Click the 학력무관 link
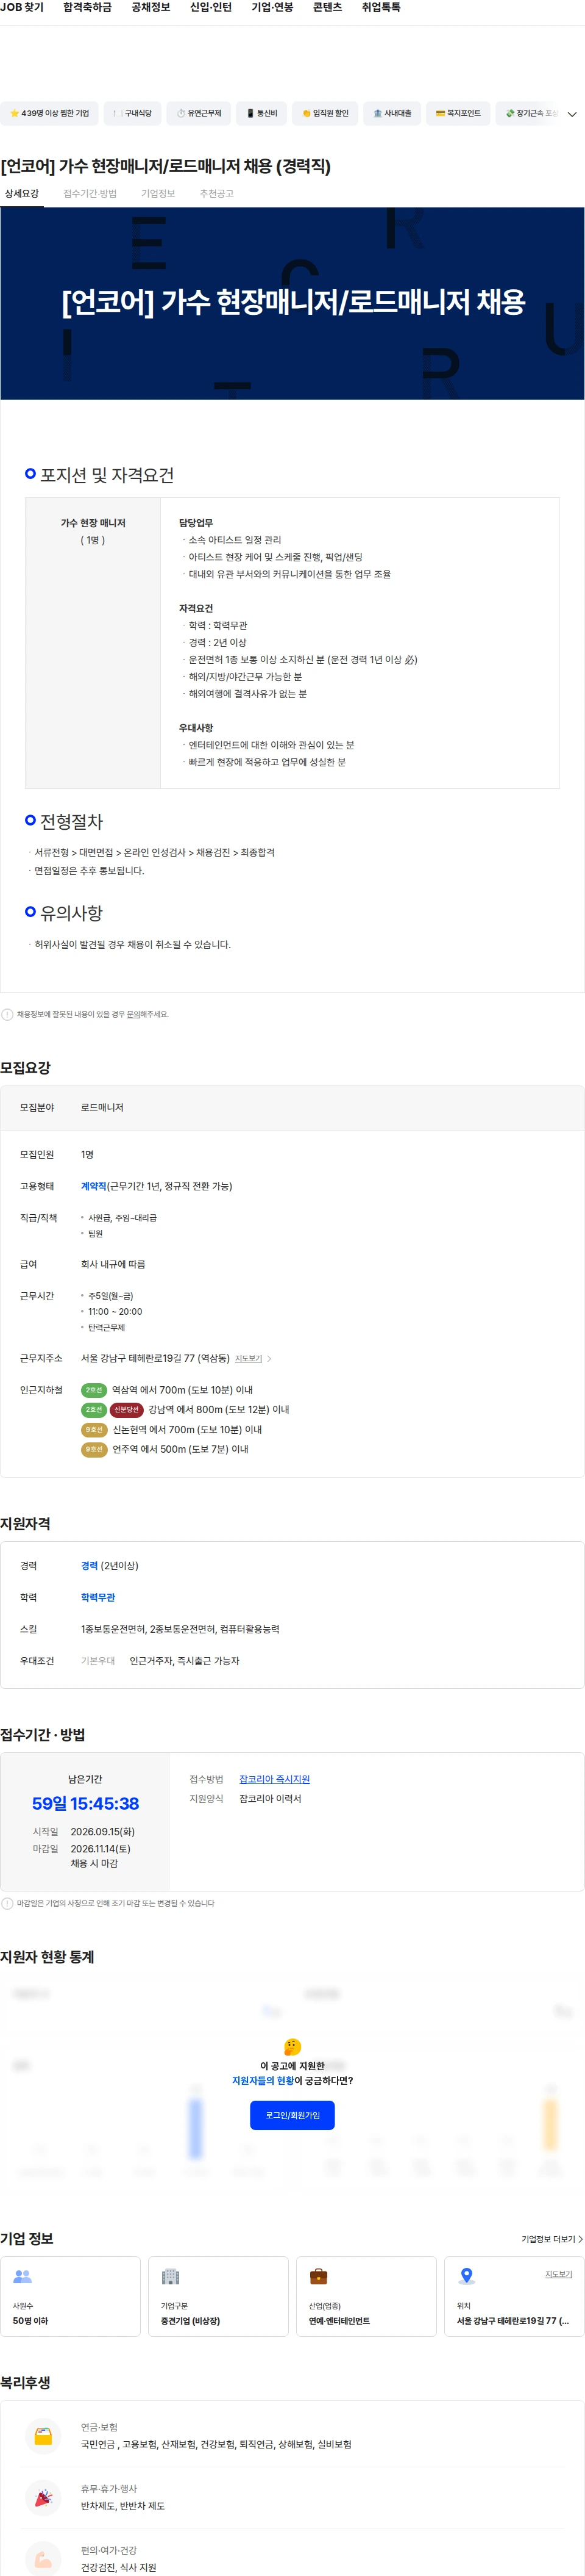The image size is (585, 2576). click(x=98, y=1597)
